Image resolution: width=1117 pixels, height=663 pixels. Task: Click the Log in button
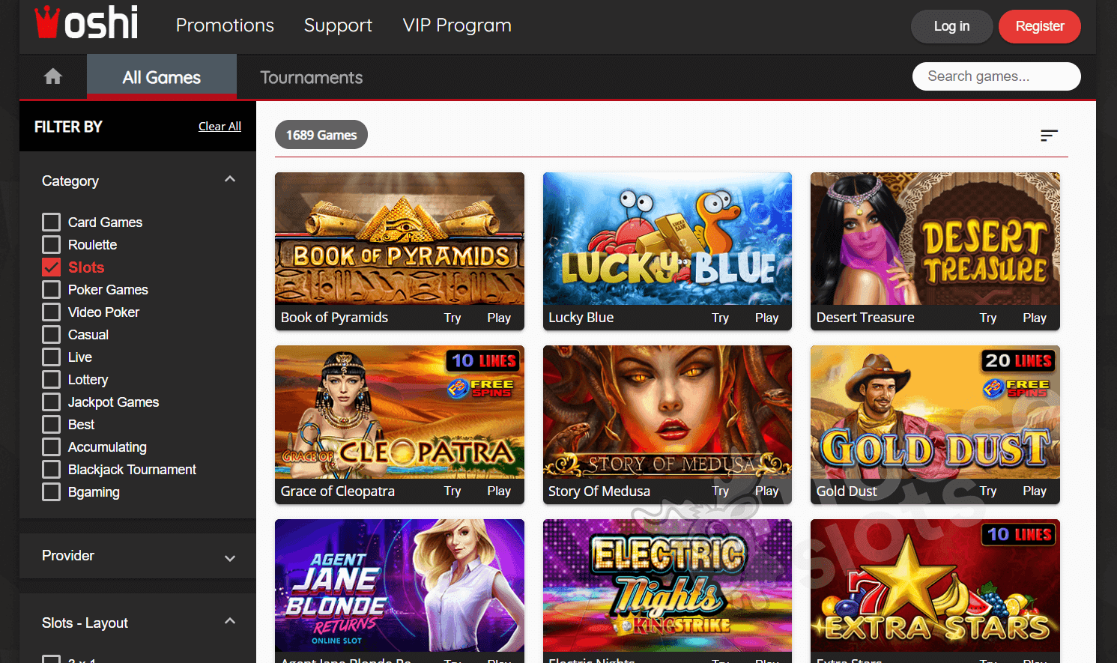point(951,26)
